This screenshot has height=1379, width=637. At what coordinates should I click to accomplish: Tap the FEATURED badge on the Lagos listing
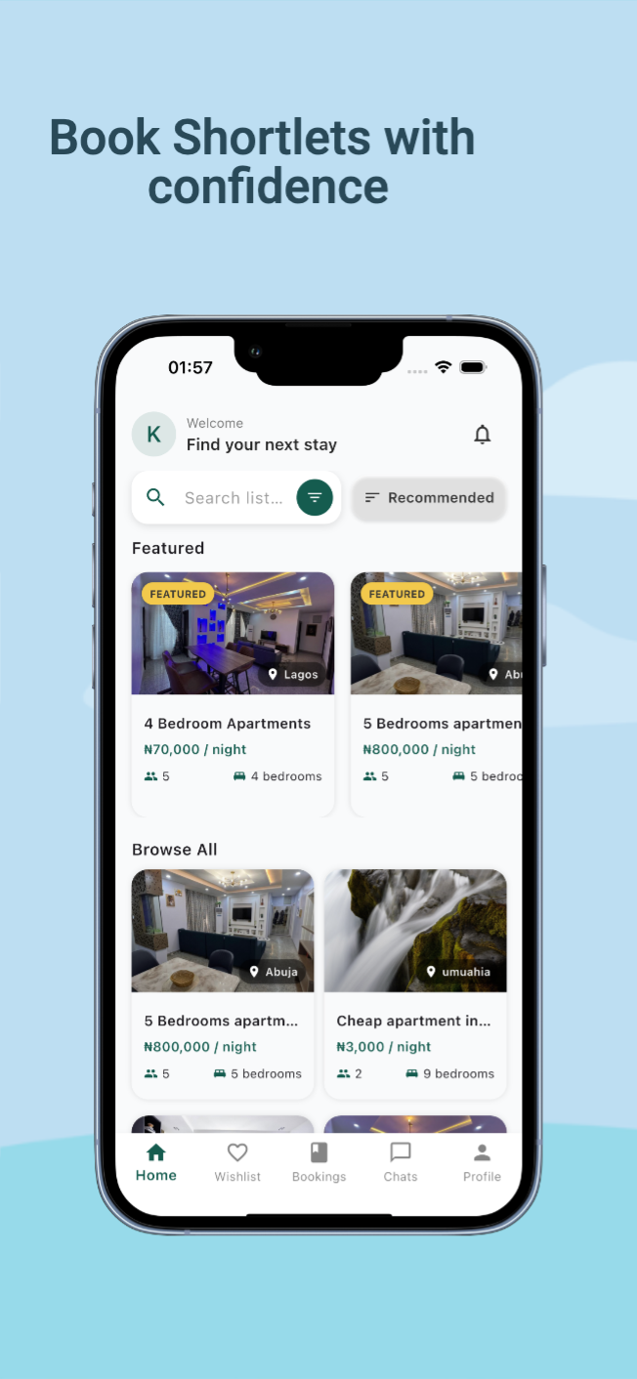pos(178,594)
